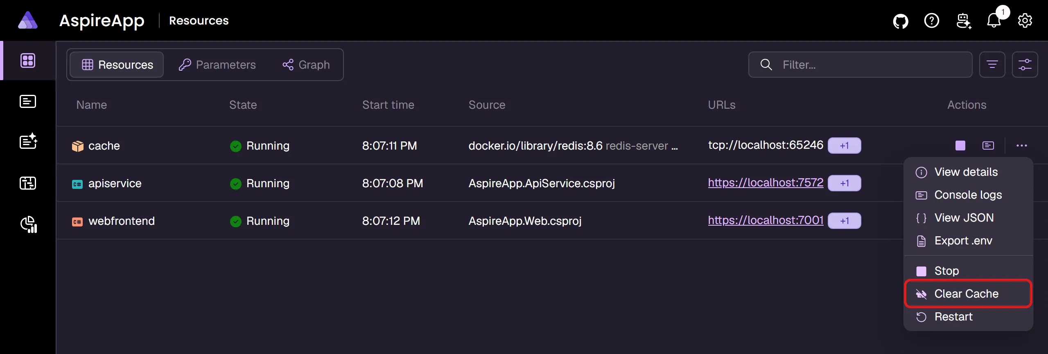Open the https://localhost:7572 link
The width and height of the screenshot is (1048, 354).
pyautogui.click(x=766, y=183)
